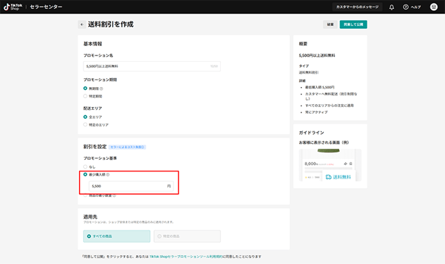The width and height of the screenshot is (445, 264).
Task: Click the 同意して公開 publish button
Action: click(x=354, y=24)
